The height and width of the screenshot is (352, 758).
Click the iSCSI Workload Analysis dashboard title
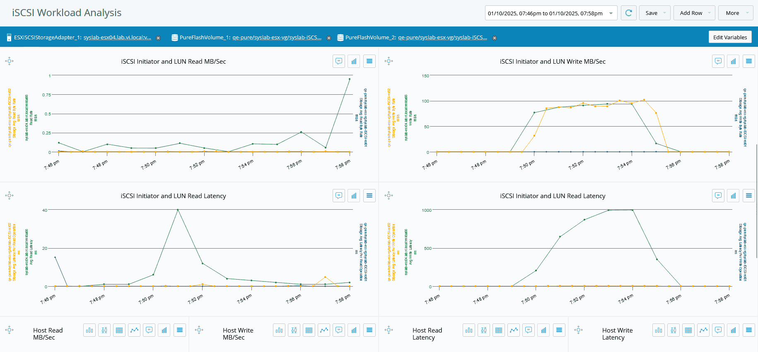67,13
